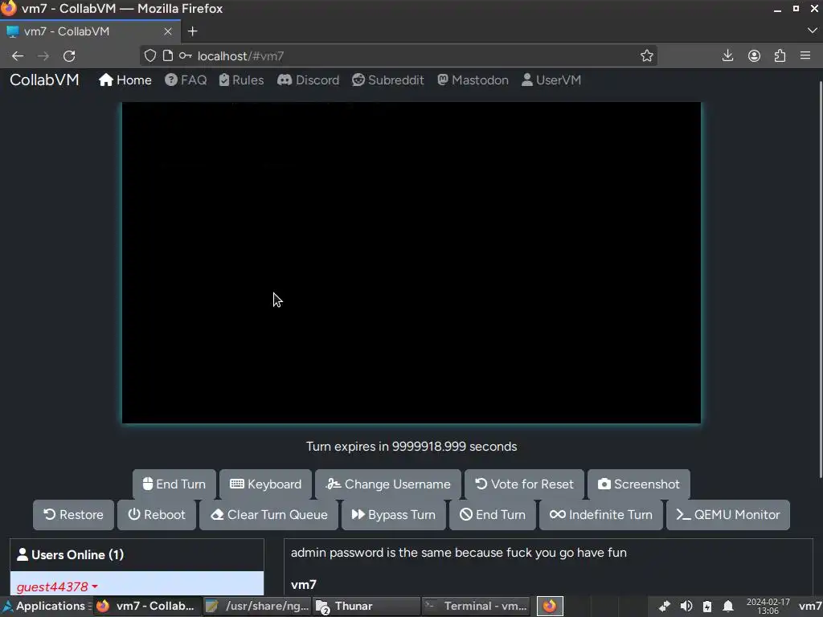Click the Change Username button
823x617 pixels.
(x=388, y=484)
